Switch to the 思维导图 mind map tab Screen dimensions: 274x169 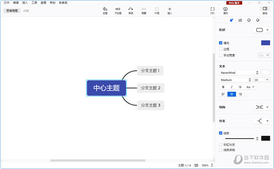coord(12,11)
